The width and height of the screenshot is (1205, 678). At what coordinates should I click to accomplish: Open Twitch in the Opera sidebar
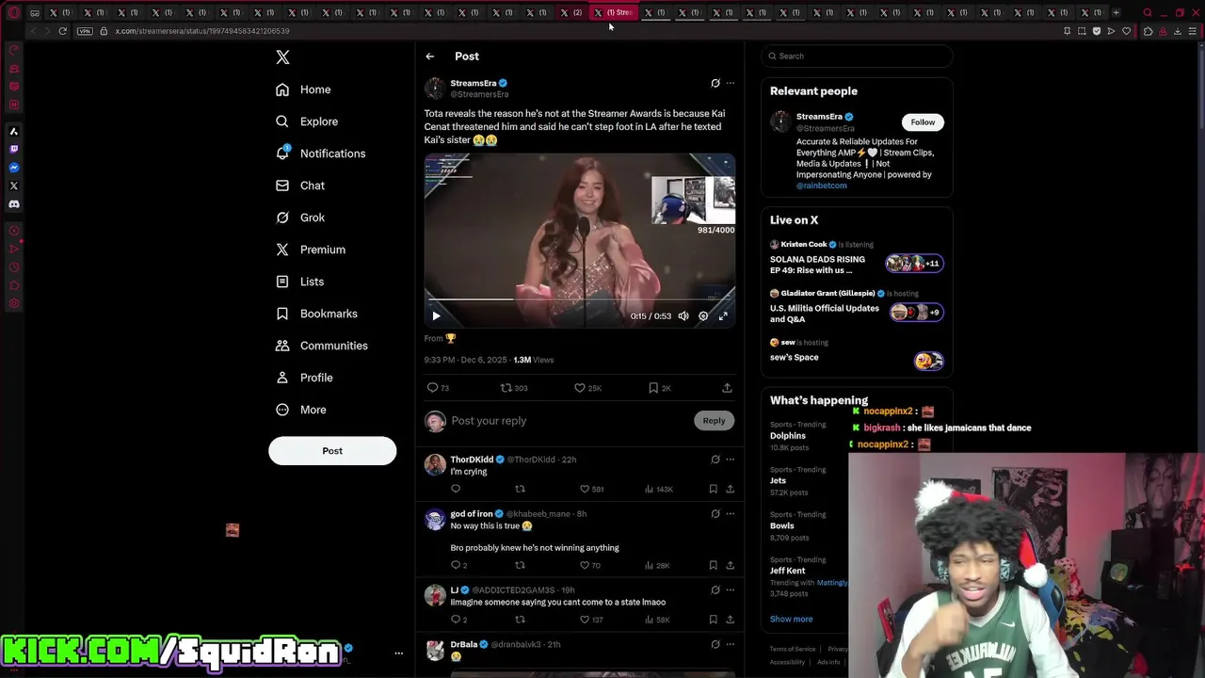point(14,149)
